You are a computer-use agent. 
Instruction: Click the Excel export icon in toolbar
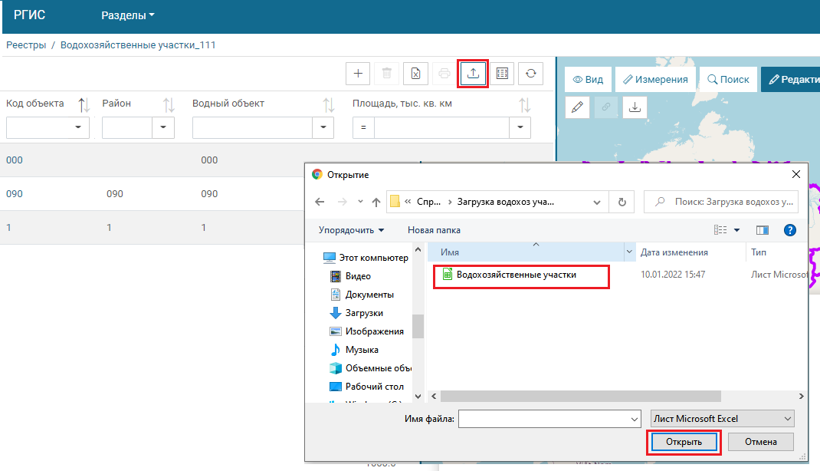coord(415,74)
